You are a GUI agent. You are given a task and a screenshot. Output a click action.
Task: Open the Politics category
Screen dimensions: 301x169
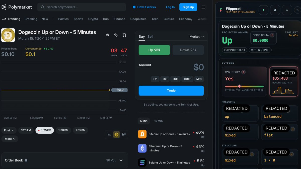[x=63, y=19]
